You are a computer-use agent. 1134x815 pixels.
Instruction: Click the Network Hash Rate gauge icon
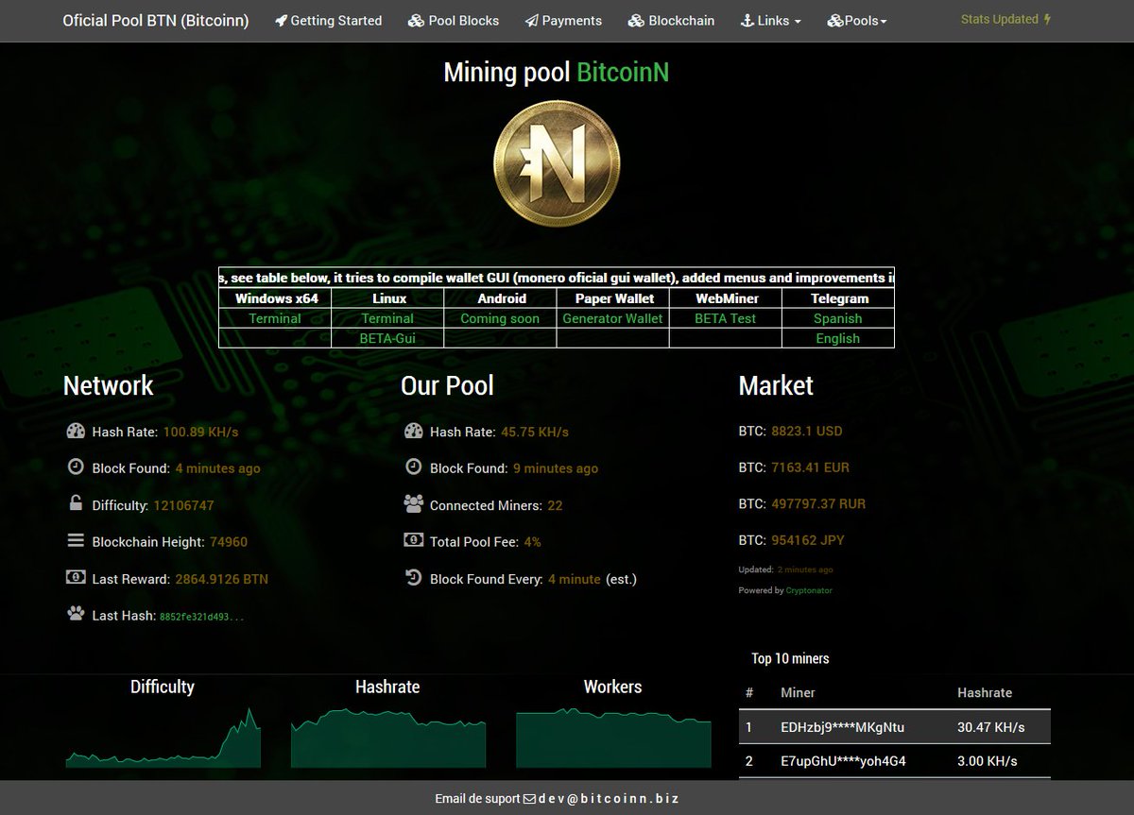[76, 431]
